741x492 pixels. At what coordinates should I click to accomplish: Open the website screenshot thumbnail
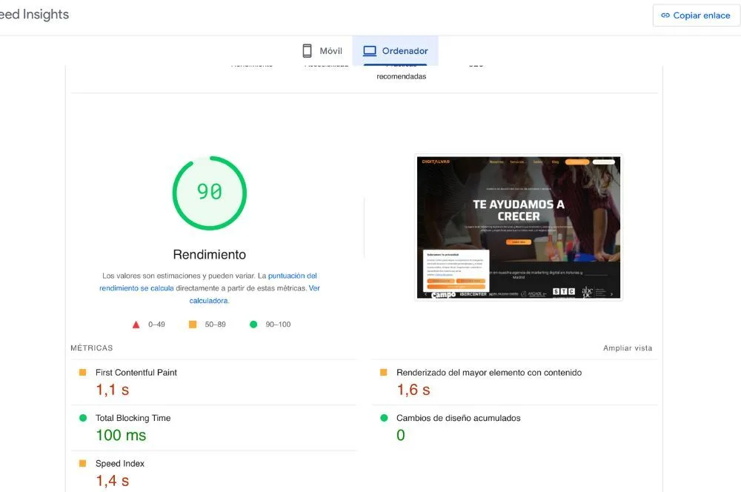point(519,227)
